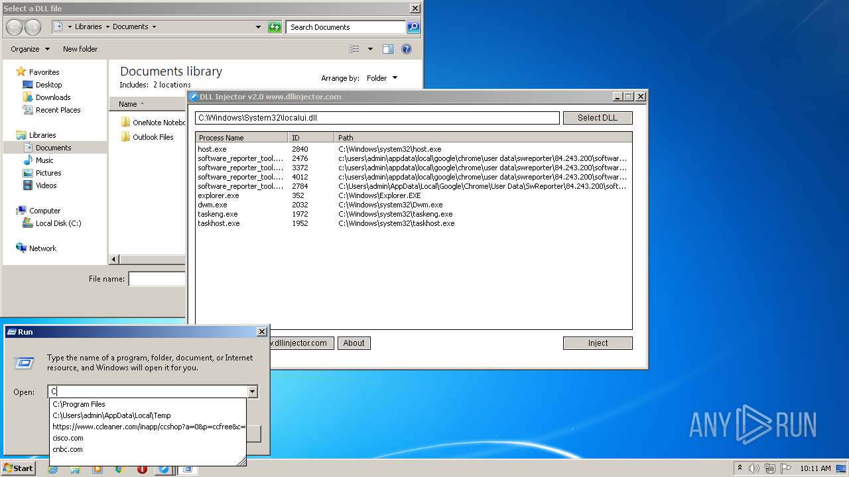Viewport: 849px width, 477px height.
Task: Open the view options dropdown arrow
Action: (370, 49)
